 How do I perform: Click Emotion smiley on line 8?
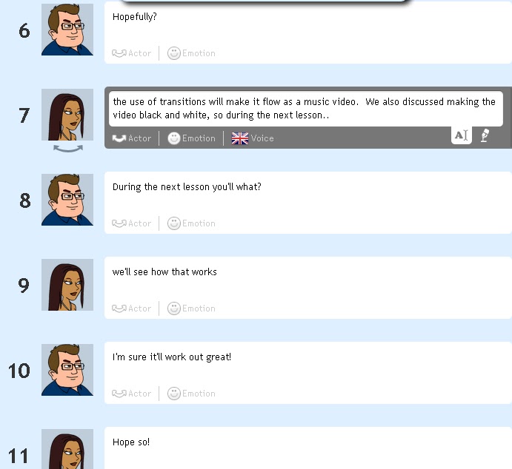pyautogui.click(x=173, y=223)
